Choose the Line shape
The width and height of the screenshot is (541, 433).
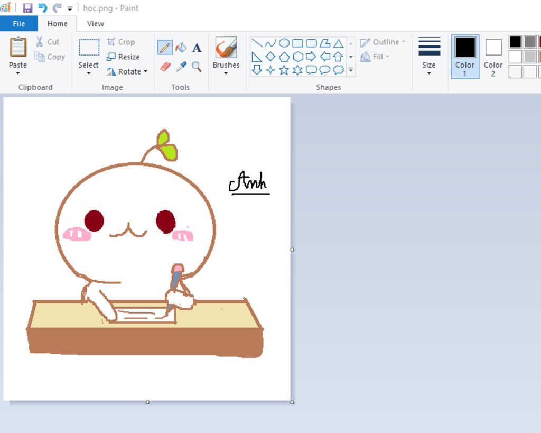coord(257,43)
